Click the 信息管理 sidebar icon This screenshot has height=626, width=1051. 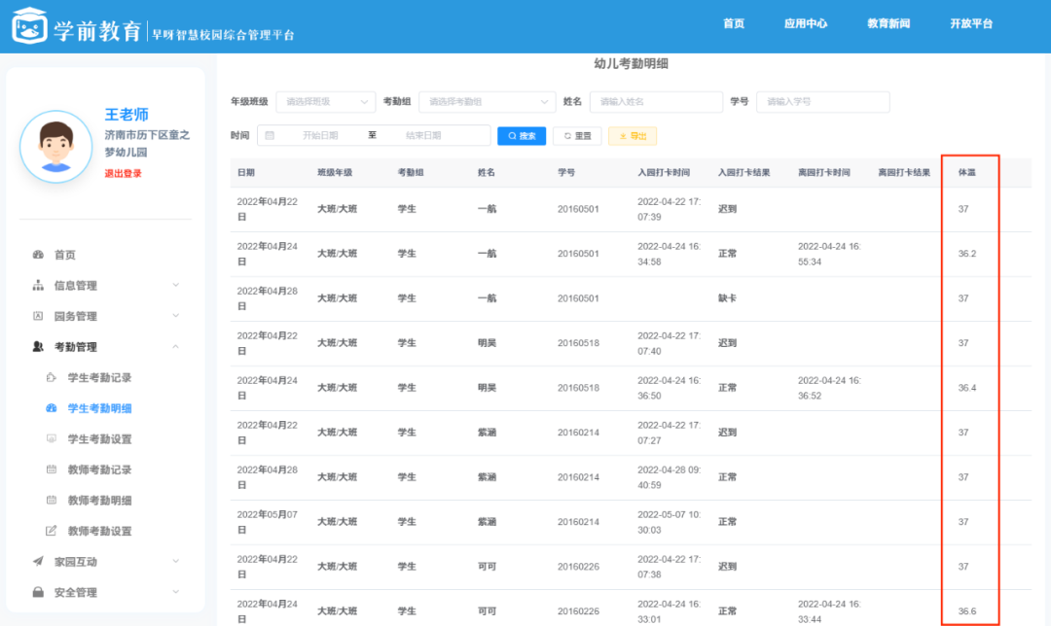coord(38,285)
